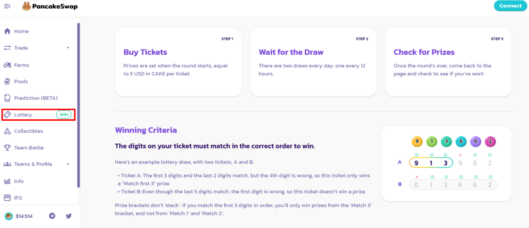529x228 pixels.
Task: Click the $14.514 CAKE price link
Action: tap(20, 216)
